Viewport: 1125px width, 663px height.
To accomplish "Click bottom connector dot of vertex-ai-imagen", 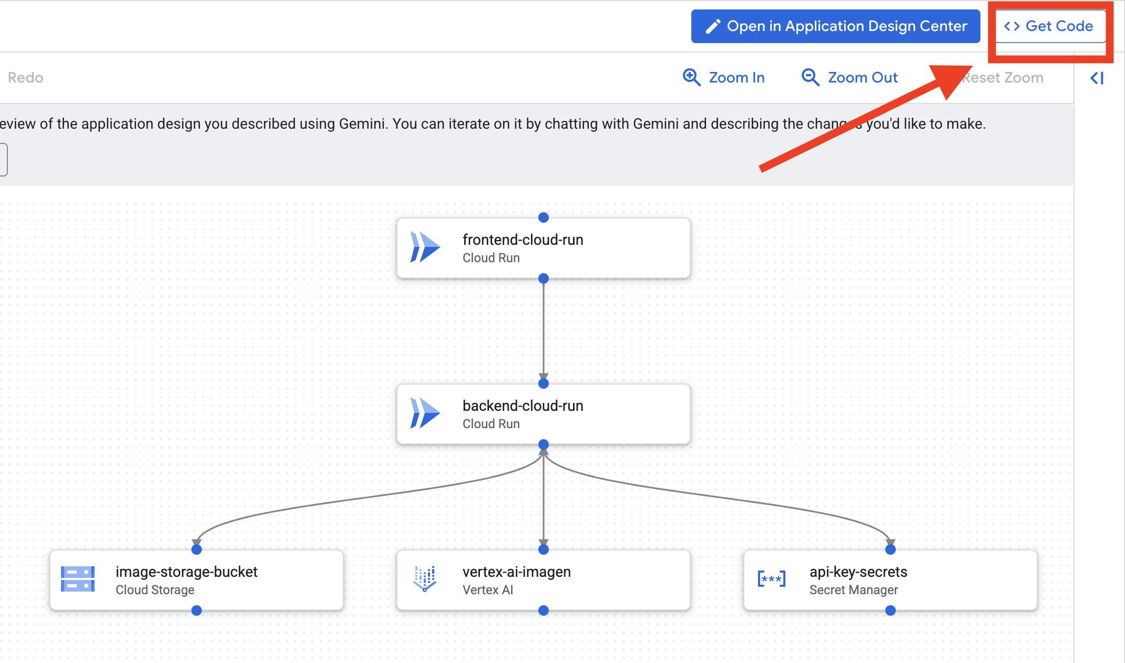I will pos(544,610).
